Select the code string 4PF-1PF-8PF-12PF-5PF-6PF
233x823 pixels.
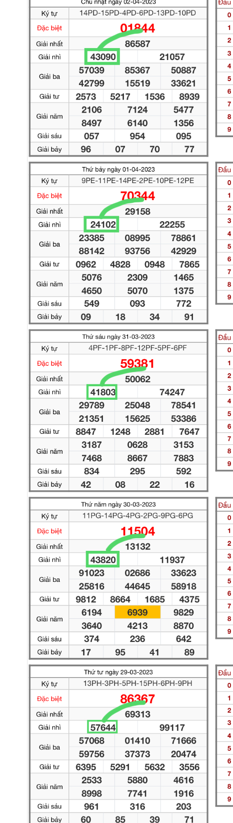coord(137,348)
